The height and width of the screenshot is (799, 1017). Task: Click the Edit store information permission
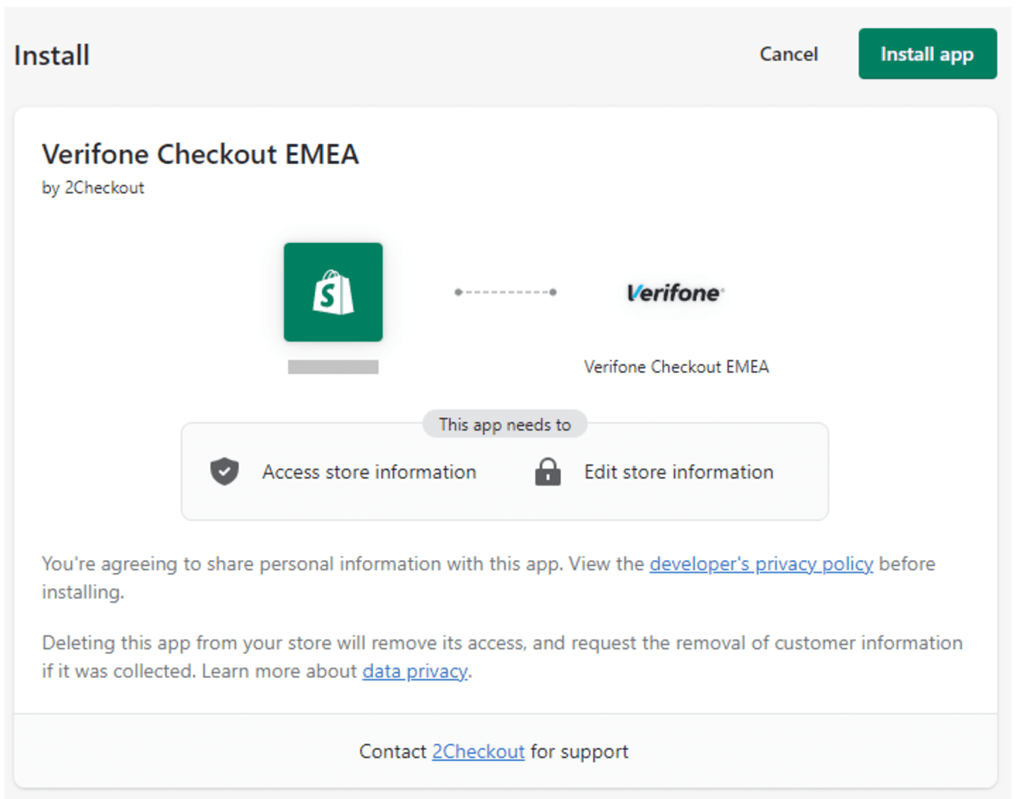coord(678,472)
